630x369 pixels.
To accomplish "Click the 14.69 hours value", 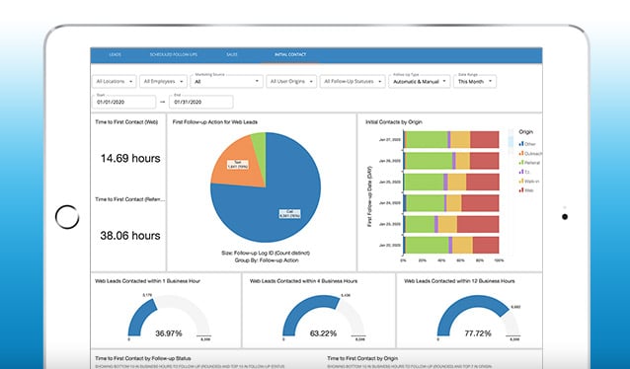I will click(130, 158).
